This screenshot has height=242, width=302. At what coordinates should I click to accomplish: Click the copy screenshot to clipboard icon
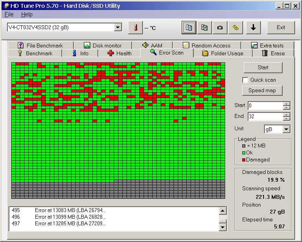pos(204,28)
